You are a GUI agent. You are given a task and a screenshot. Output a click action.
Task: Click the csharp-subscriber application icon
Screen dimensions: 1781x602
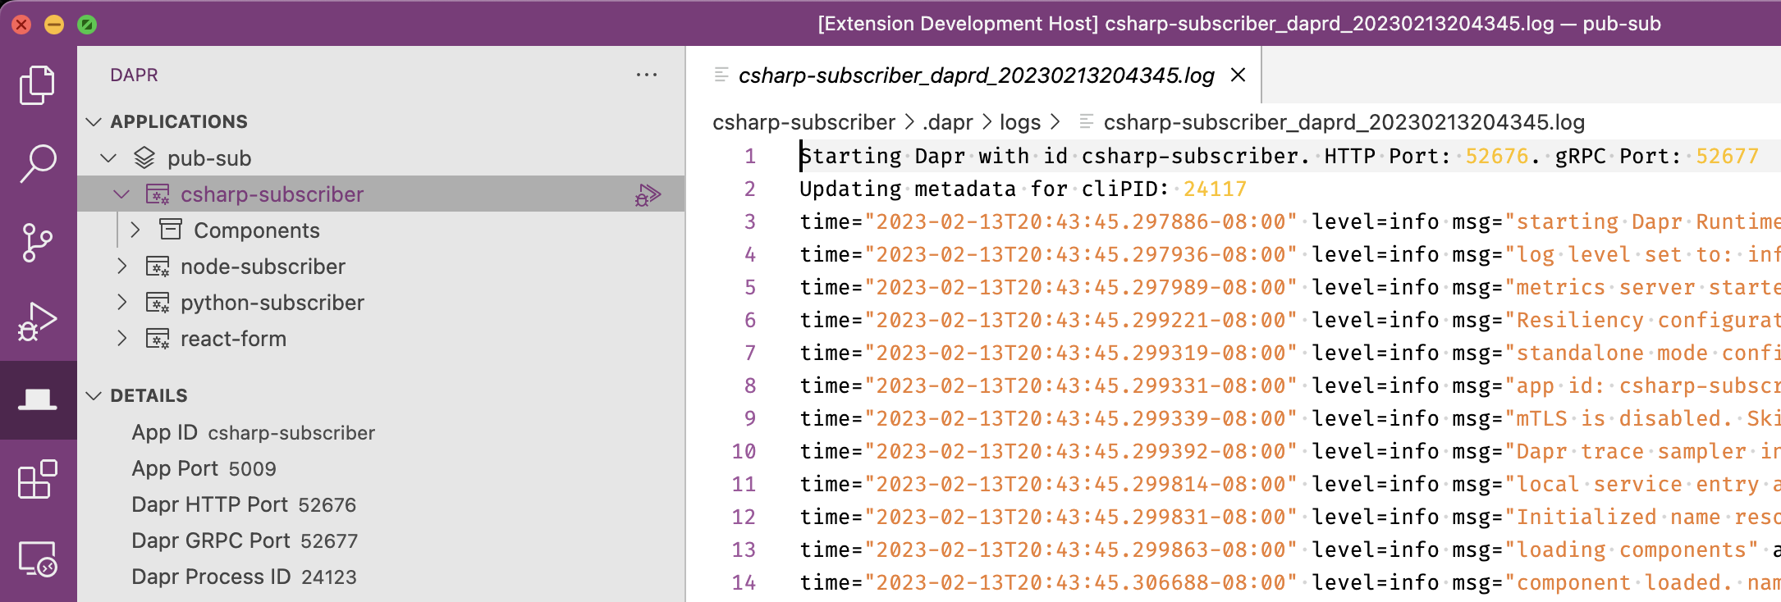click(x=158, y=194)
